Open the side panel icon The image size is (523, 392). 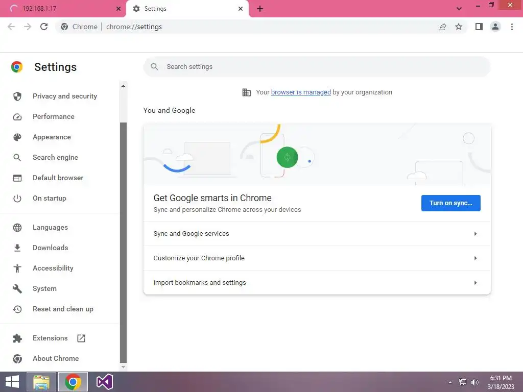pos(479,27)
